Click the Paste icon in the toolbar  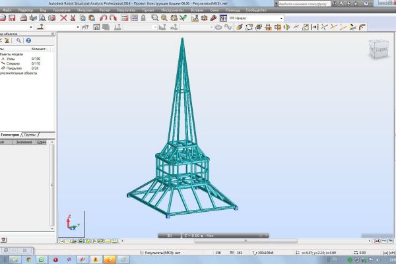[x=92, y=18]
